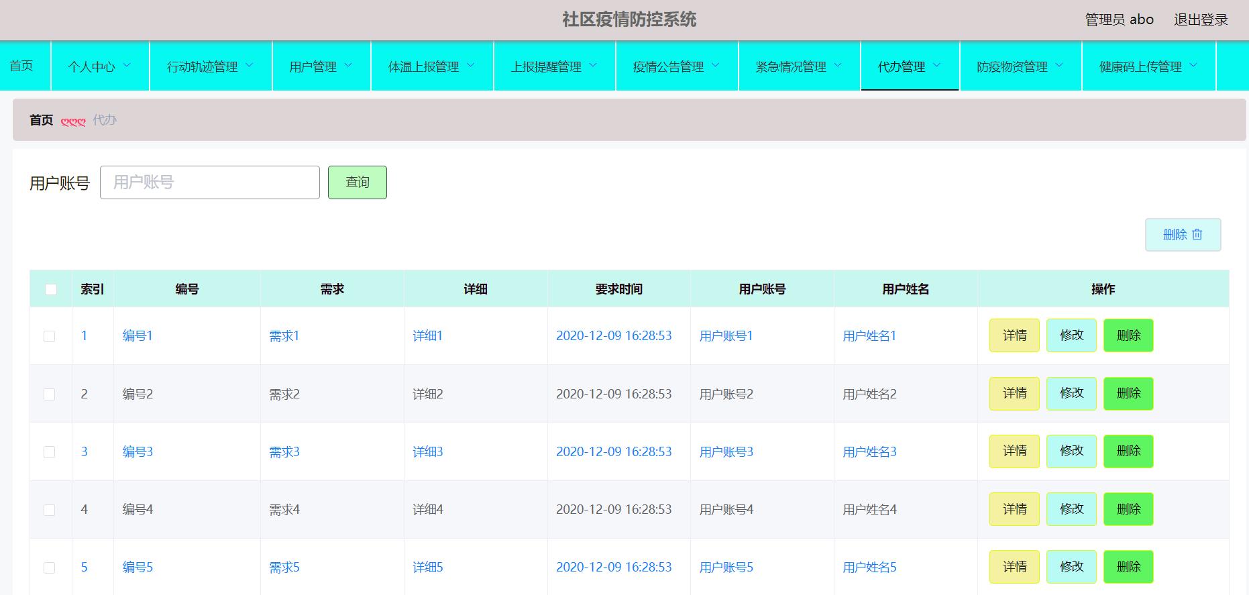Expand the 疫情公告管理 dropdown arrow

click(x=715, y=66)
